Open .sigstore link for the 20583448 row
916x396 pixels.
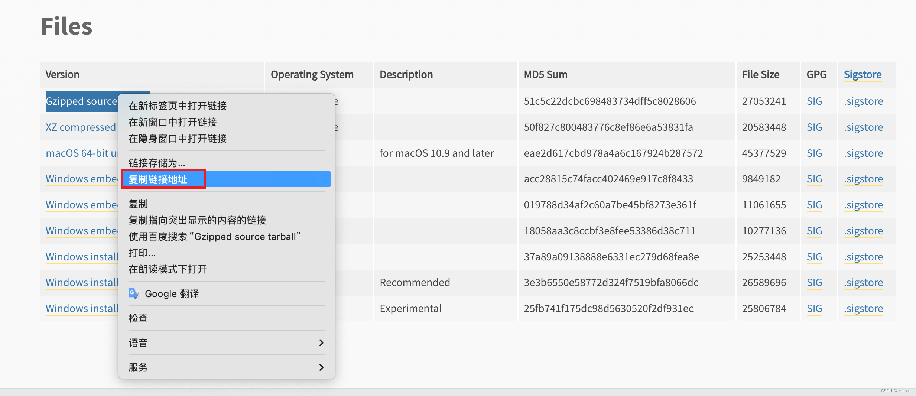[863, 127]
